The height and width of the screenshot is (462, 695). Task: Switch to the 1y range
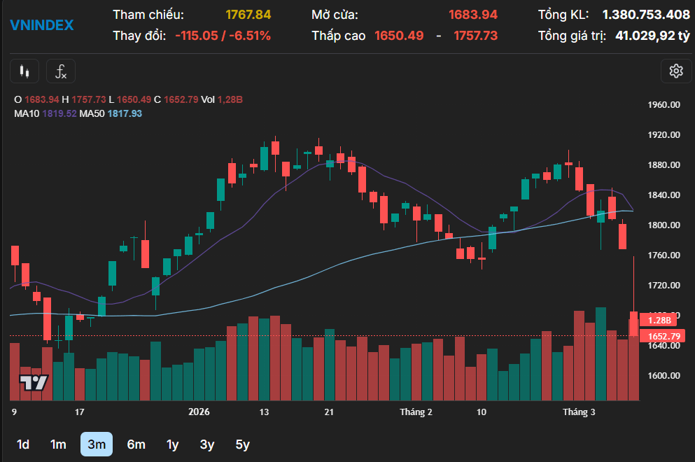172,444
